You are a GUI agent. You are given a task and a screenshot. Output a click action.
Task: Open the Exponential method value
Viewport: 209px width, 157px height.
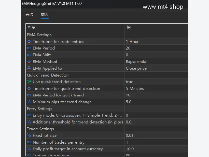(x=137, y=62)
